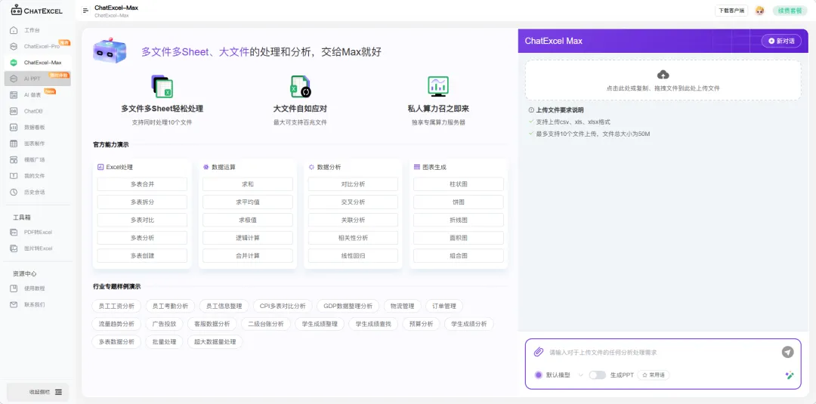The height and width of the screenshot is (404, 816).
Task: Select the 默认模型 radio indicator
Action: (x=538, y=375)
